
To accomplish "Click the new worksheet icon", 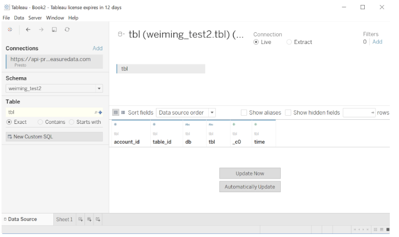I will pyautogui.click(x=80, y=220).
